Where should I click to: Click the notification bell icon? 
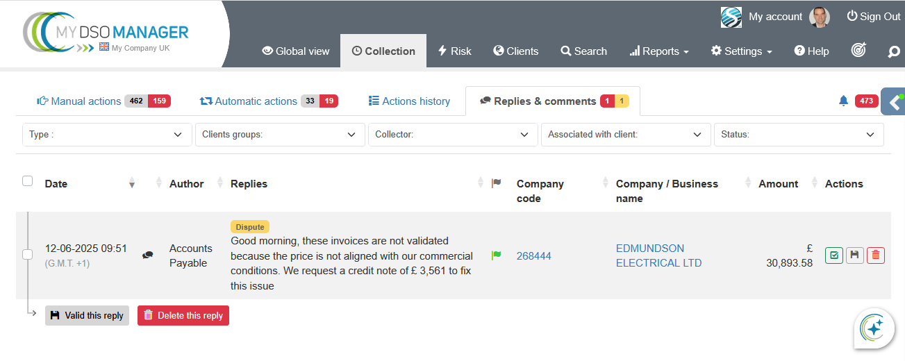click(843, 101)
